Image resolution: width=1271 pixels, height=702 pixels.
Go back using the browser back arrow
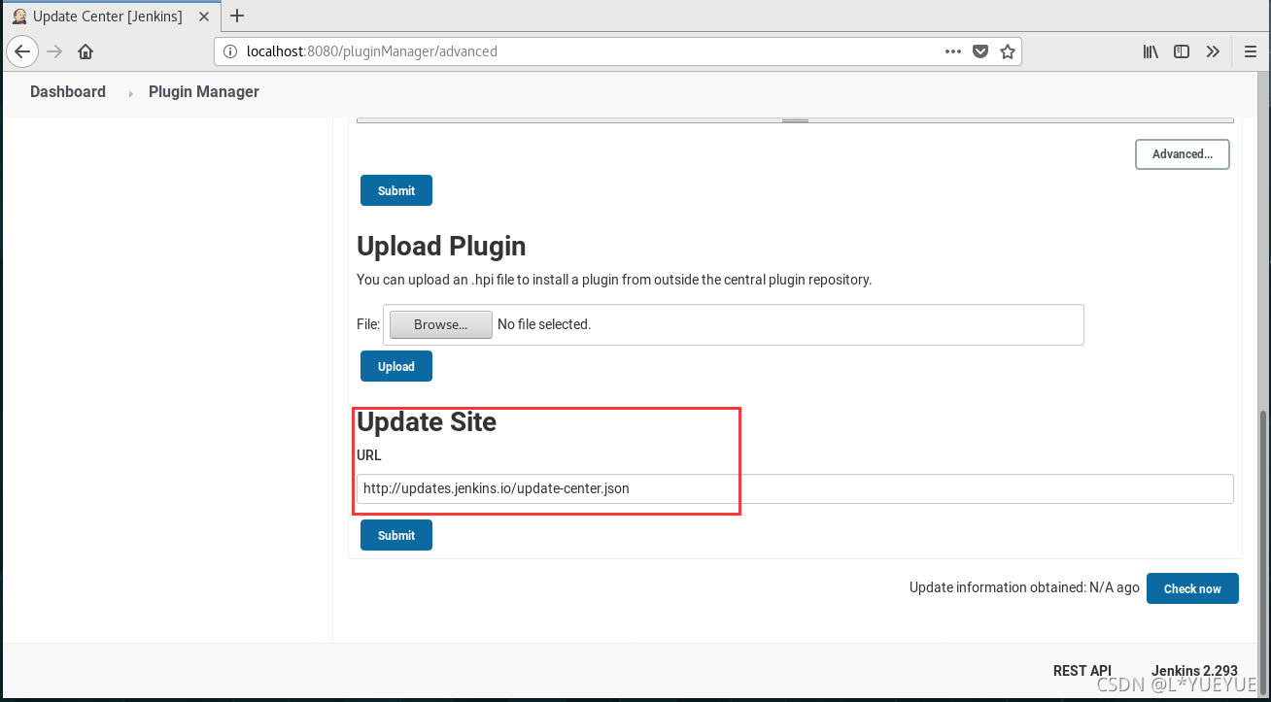tap(22, 51)
